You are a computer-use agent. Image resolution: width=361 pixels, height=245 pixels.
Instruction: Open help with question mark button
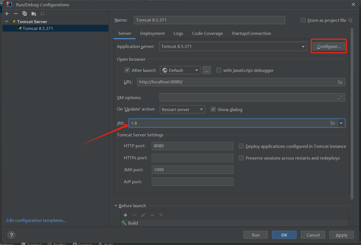pos(11,235)
